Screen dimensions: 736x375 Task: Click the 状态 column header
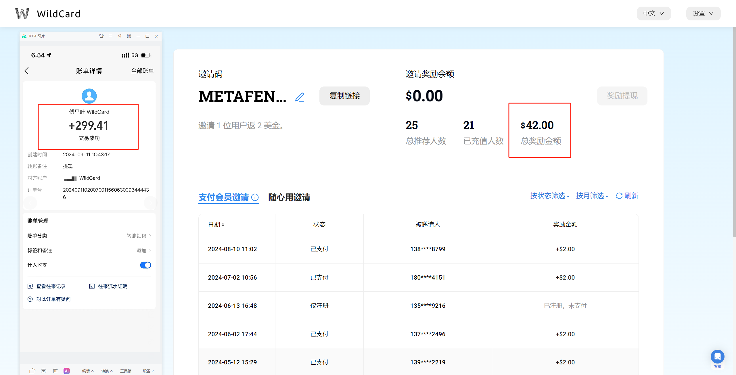319,224
